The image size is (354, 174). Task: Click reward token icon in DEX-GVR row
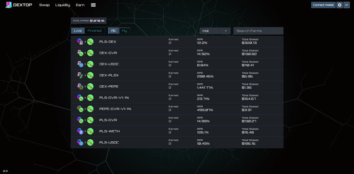tap(90, 53)
